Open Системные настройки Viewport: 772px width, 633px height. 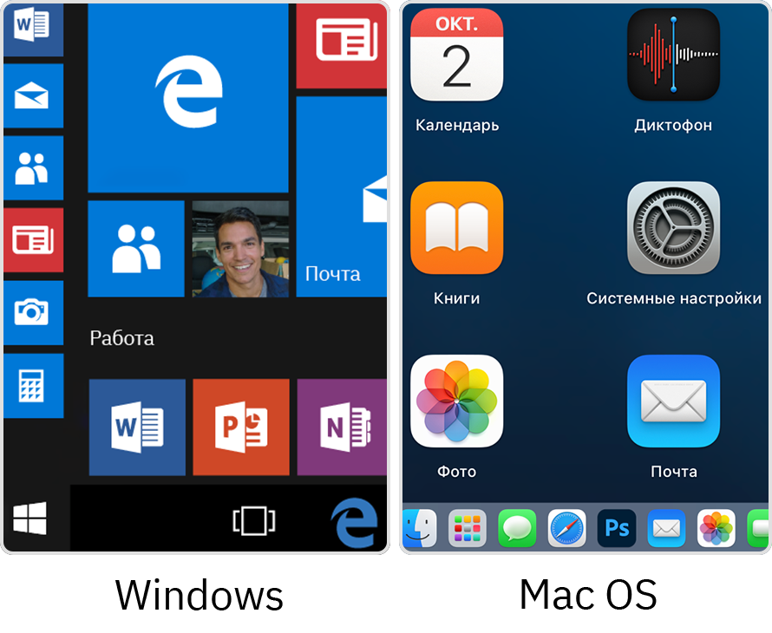click(673, 228)
